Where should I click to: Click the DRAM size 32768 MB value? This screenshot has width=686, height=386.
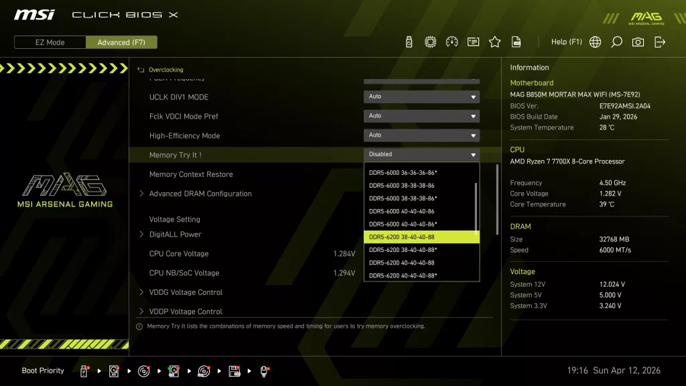click(x=614, y=239)
